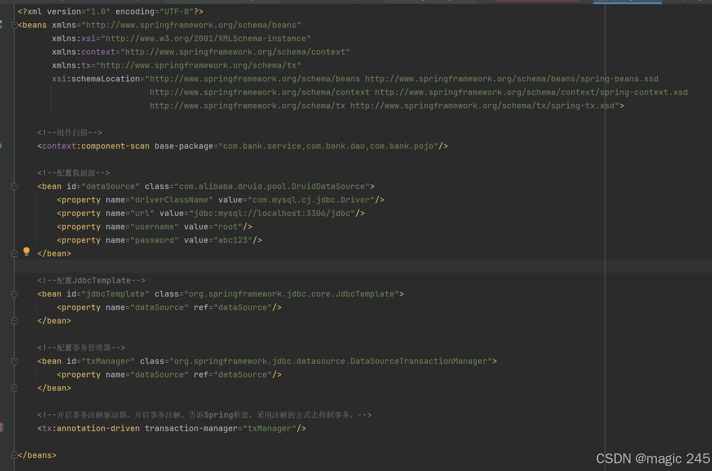Click fold end marker at closing </beans> tag
The width and height of the screenshot is (712, 471).
[14, 456]
